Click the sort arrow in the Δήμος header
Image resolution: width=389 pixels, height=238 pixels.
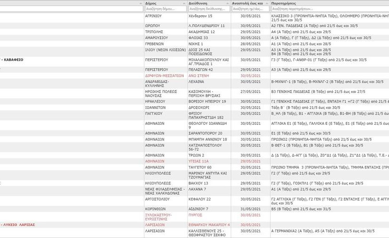point(184,3)
